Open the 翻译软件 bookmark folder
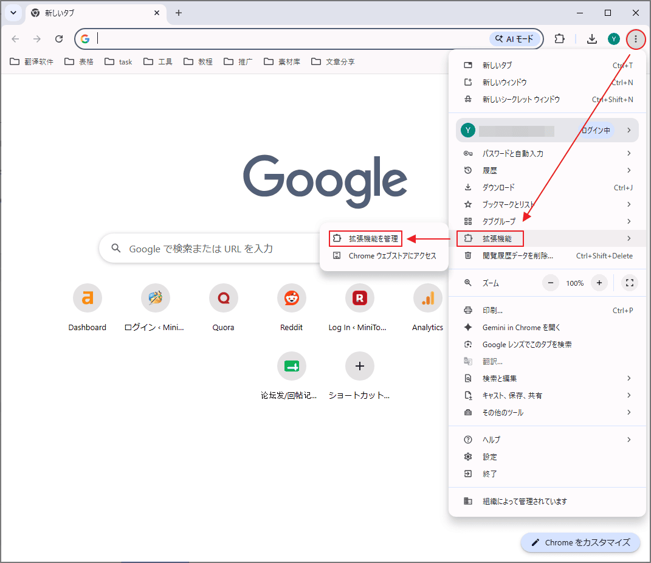651x563 pixels. [x=32, y=62]
